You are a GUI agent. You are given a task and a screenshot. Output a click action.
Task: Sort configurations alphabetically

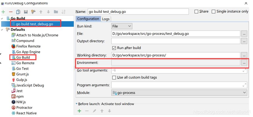pyautogui.click(x=63, y=12)
